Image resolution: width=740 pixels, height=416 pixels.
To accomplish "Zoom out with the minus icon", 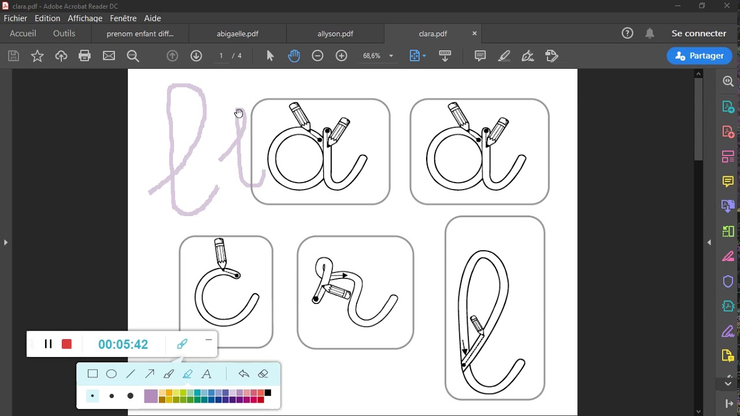I will pos(317,56).
